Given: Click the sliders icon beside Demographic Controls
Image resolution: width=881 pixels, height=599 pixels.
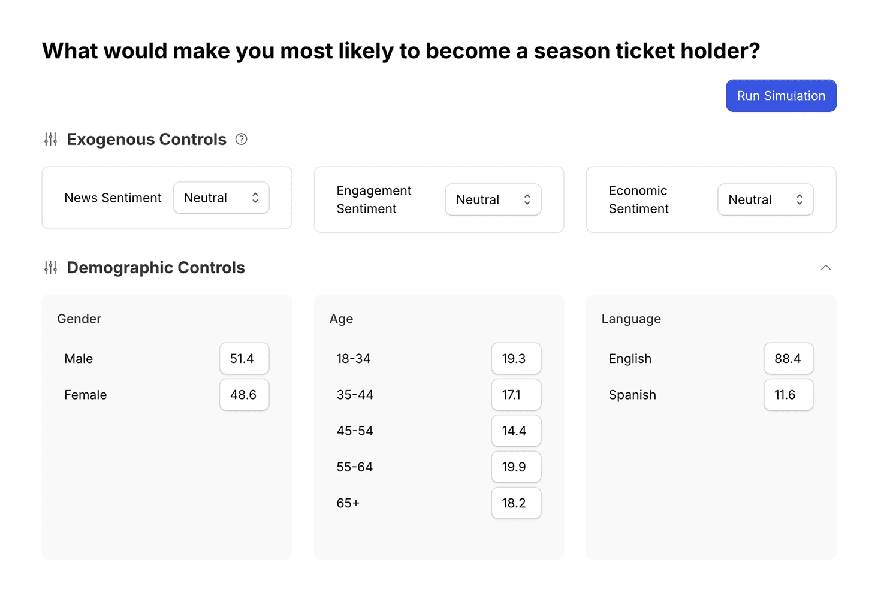Looking at the screenshot, I should [50, 267].
